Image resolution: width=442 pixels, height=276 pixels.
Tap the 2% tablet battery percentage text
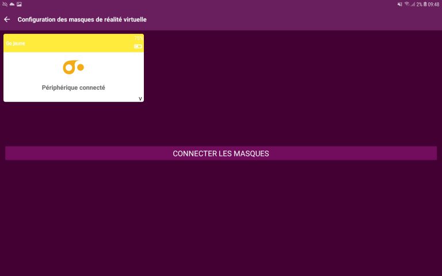coord(419,4)
